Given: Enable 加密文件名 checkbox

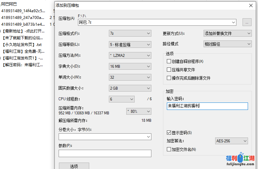Looking at the screenshot, I should (169, 149).
